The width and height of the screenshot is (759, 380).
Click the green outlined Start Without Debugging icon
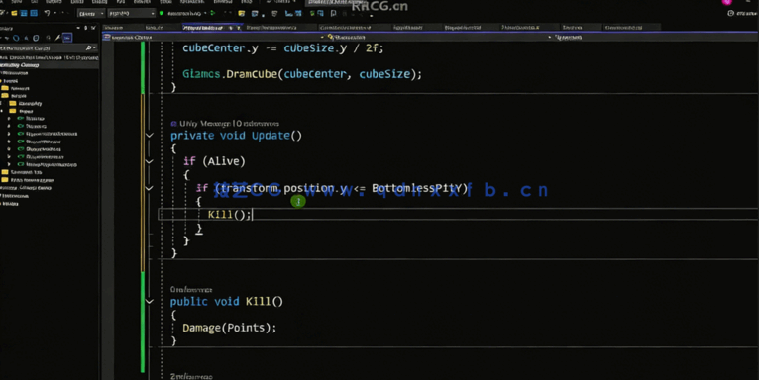point(212,13)
